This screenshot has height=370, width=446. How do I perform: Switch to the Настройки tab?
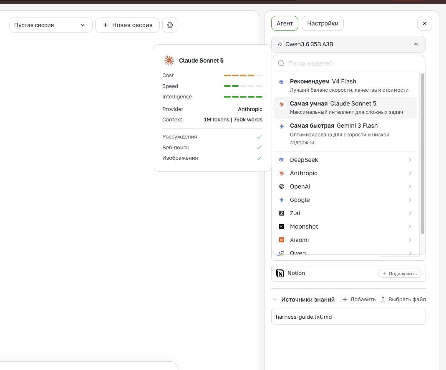323,23
